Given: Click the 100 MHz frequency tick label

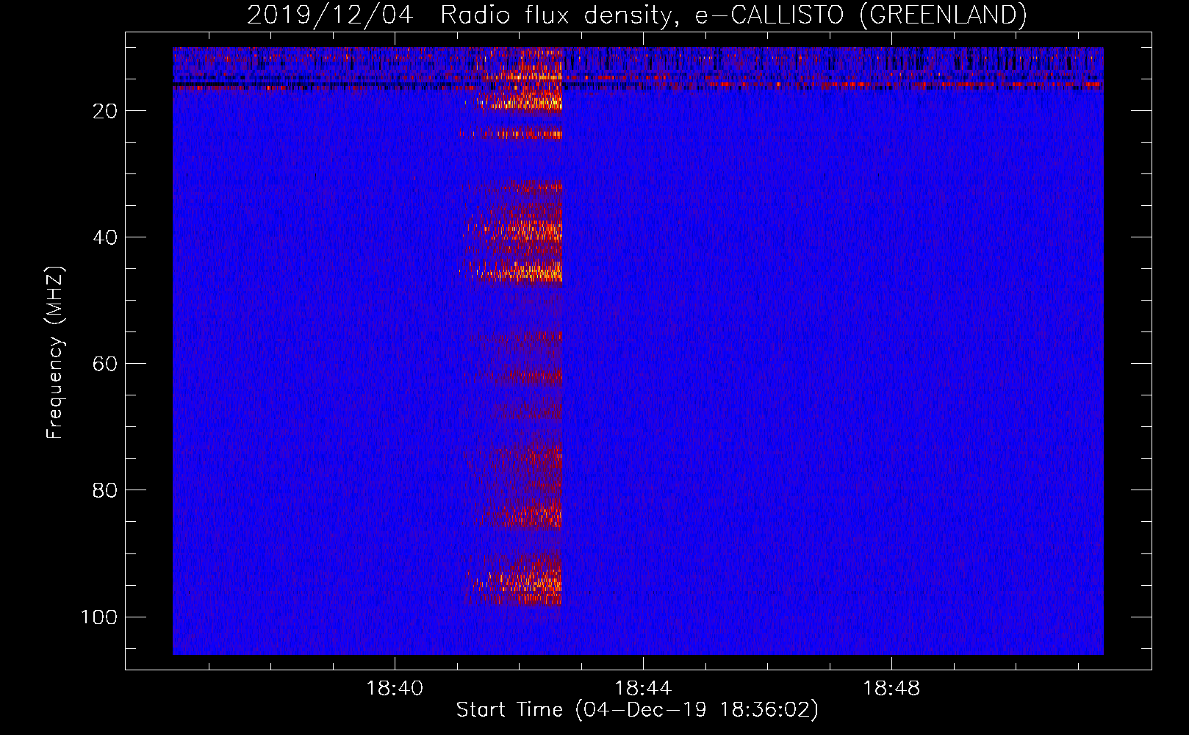Looking at the screenshot, I should pos(99,617).
